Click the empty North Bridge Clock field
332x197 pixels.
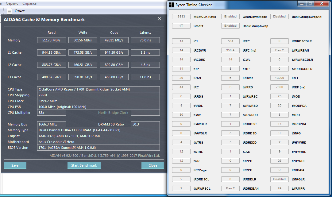(145, 113)
